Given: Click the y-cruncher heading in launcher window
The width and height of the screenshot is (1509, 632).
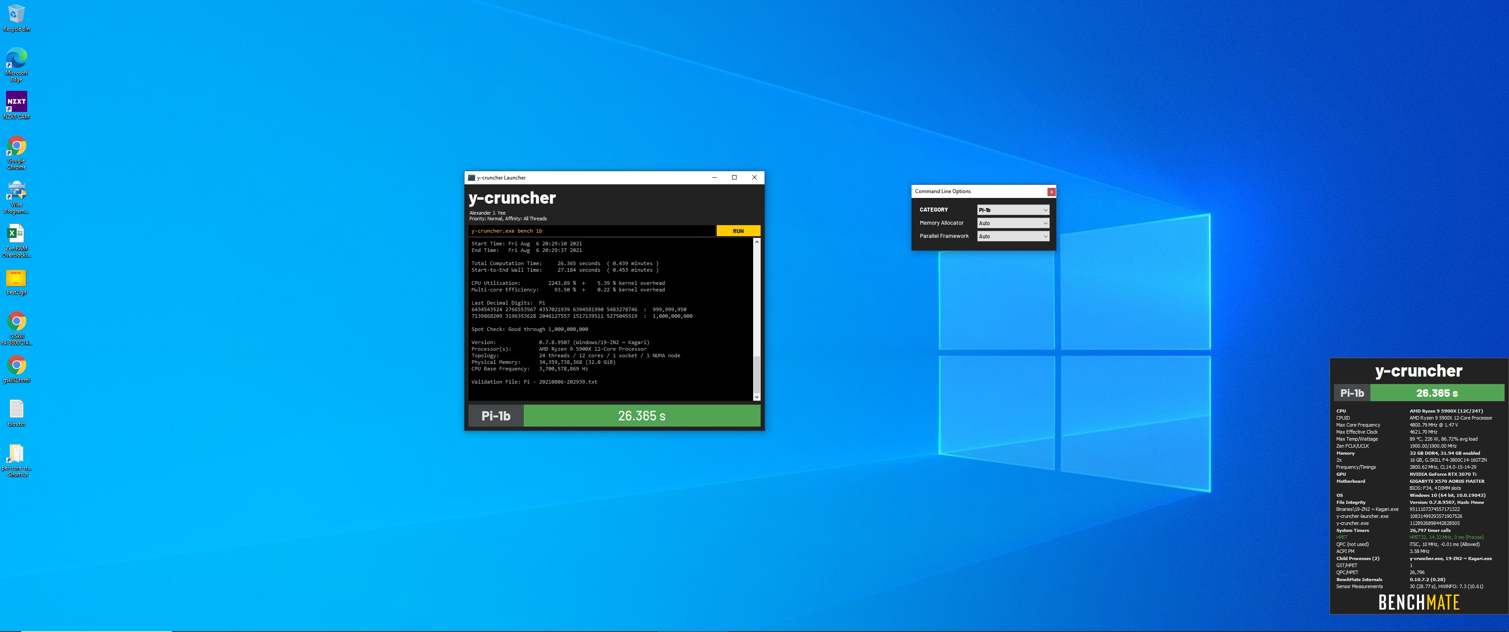Looking at the screenshot, I should click(512, 198).
